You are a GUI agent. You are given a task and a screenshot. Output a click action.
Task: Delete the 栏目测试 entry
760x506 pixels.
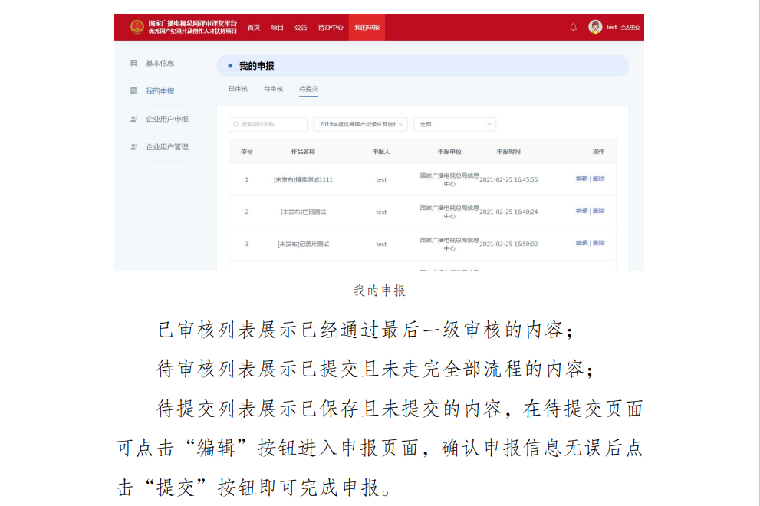pyautogui.click(x=599, y=211)
